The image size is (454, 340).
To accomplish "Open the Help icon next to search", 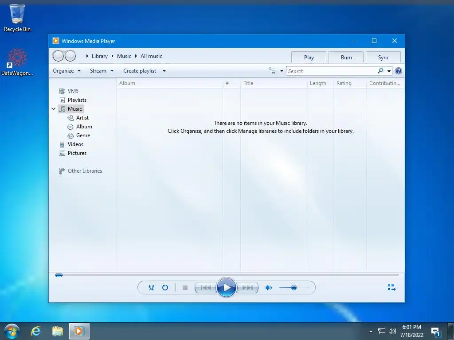I will click(399, 71).
